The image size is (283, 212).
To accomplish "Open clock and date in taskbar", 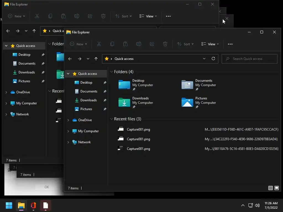I will point(271,205).
